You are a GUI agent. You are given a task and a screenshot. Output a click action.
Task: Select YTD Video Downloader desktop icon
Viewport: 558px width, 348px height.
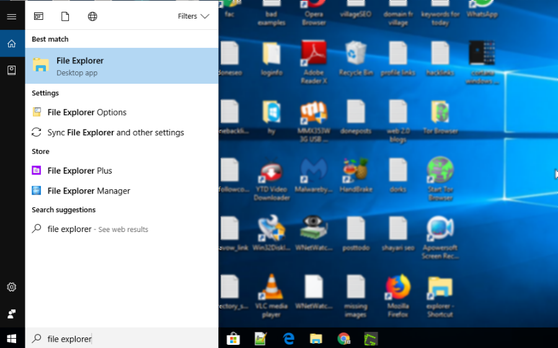(271, 179)
